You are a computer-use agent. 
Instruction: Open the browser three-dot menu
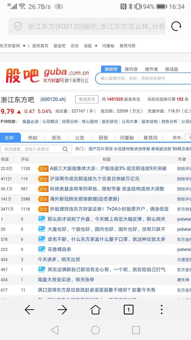coord(162,309)
